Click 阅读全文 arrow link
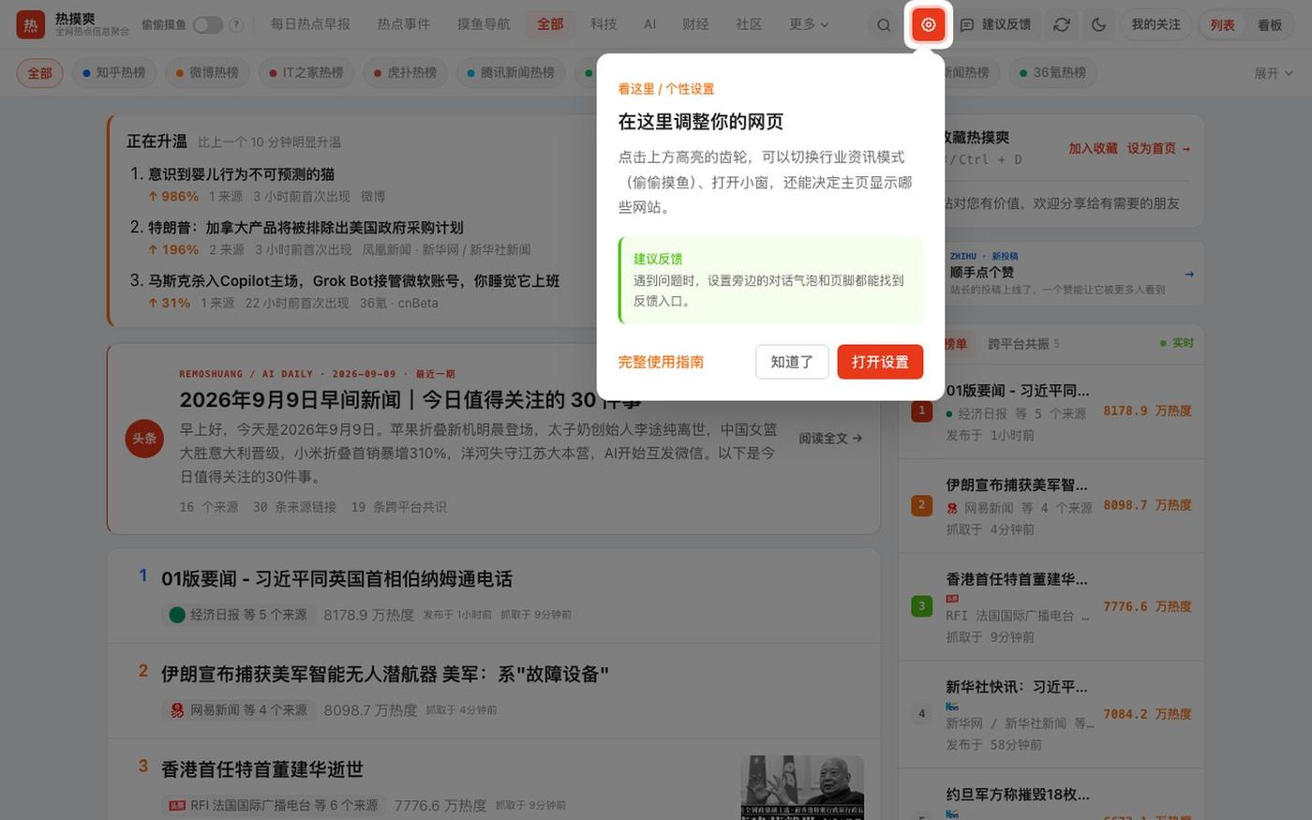Screen dimensions: 1312x820 [x=830, y=438]
